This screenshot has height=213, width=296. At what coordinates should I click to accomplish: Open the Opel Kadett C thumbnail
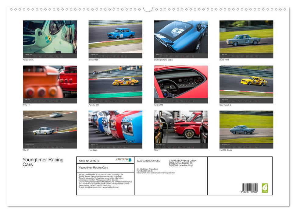click(246, 84)
